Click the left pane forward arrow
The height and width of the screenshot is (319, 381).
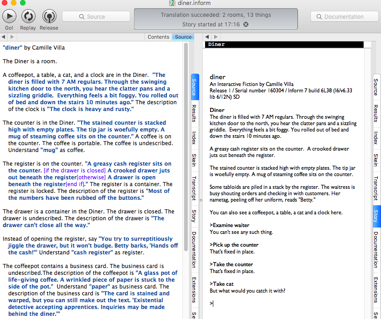12,37
